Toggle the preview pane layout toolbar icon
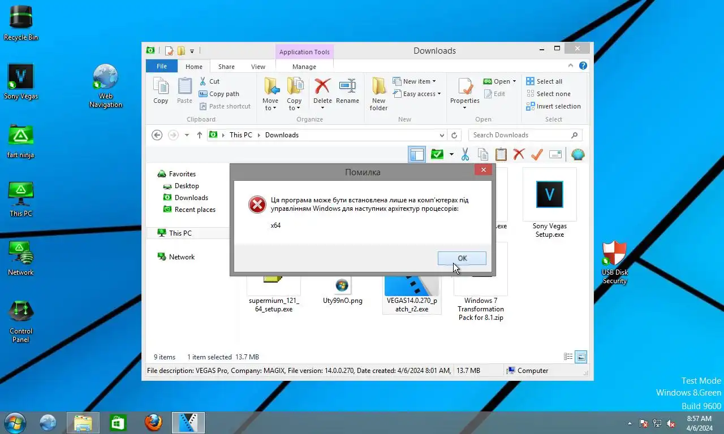 (x=417, y=154)
